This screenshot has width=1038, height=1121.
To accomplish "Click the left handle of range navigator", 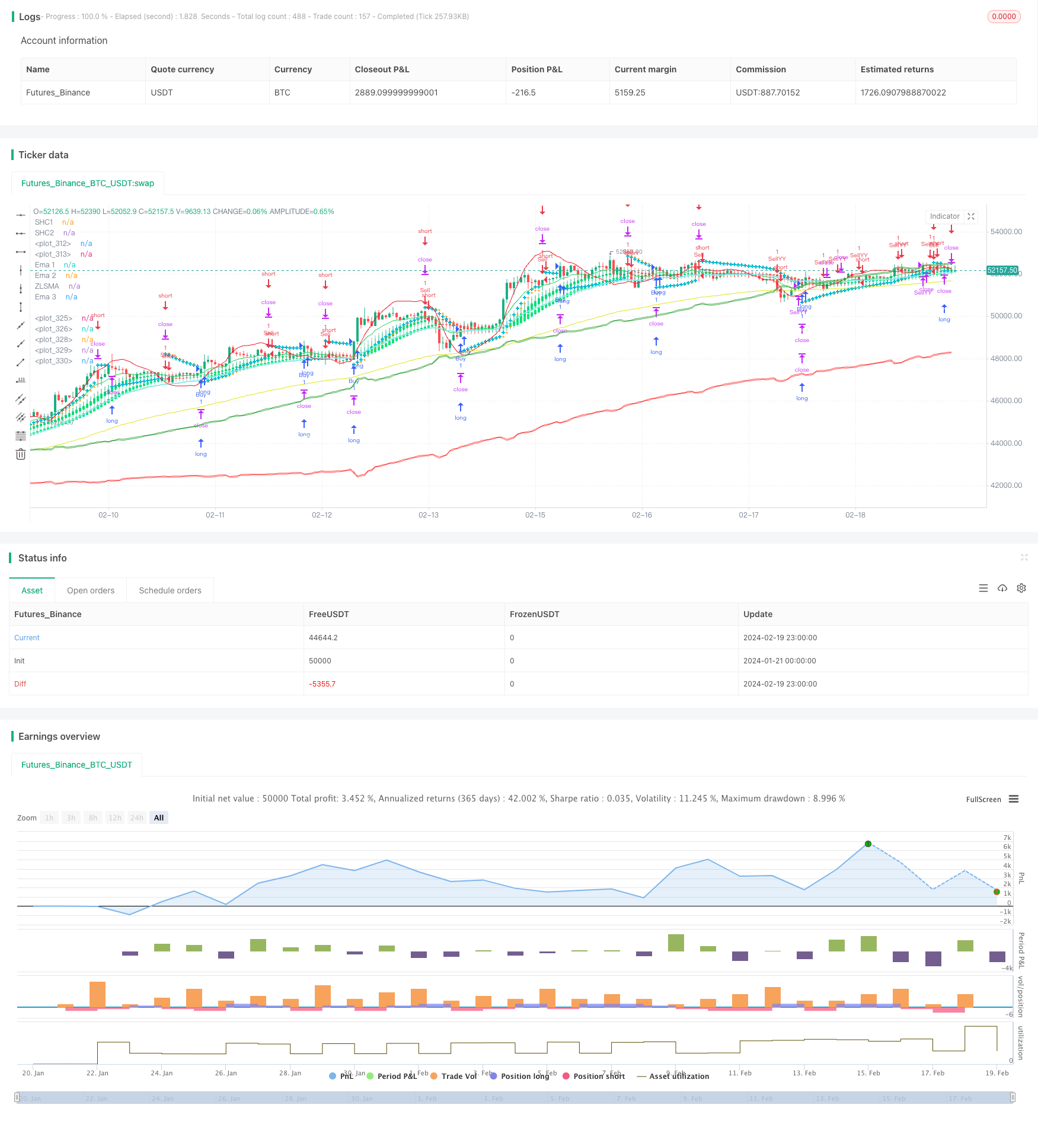I will pyautogui.click(x=16, y=1097).
